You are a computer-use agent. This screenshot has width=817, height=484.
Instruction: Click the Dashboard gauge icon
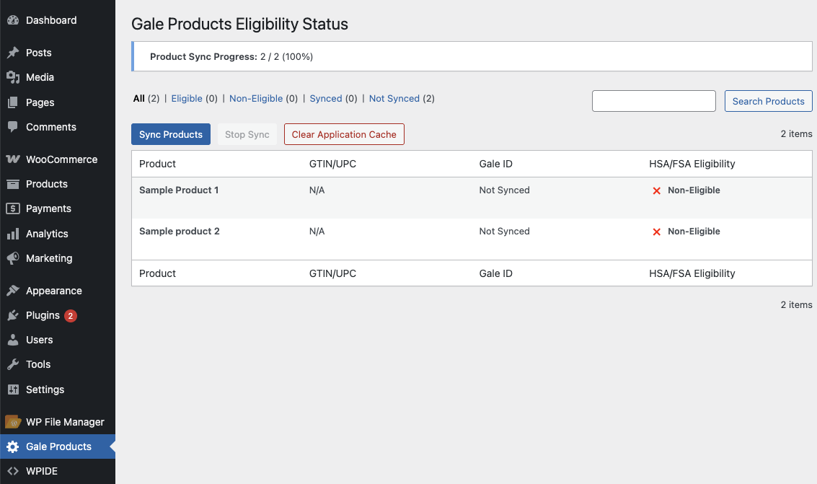click(12, 20)
